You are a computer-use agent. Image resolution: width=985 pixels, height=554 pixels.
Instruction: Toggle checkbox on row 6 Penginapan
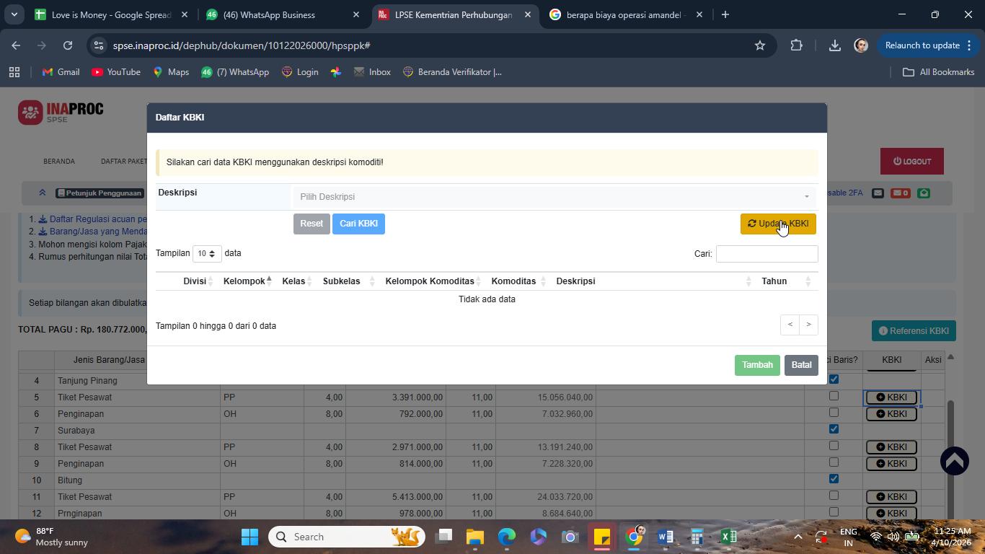click(834, 413)
